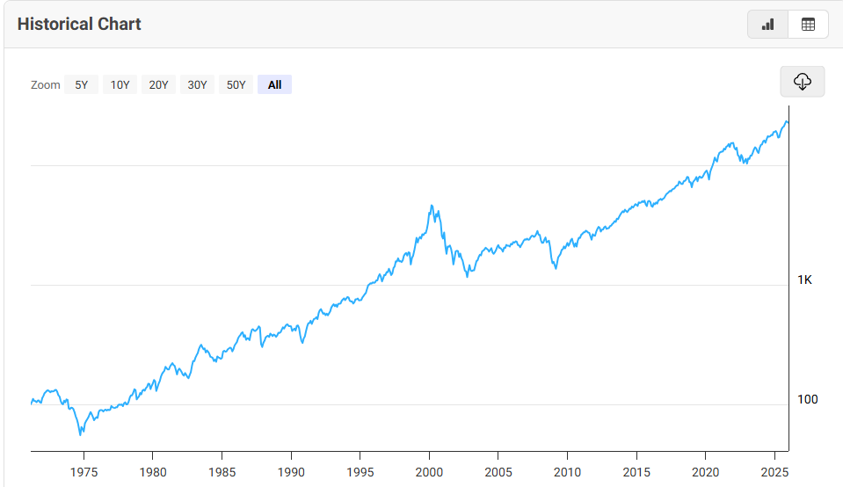Set zoom range to 5Y
Viewport: 843px width, 487px height.
pyautogui.click(x=81, y=85)
